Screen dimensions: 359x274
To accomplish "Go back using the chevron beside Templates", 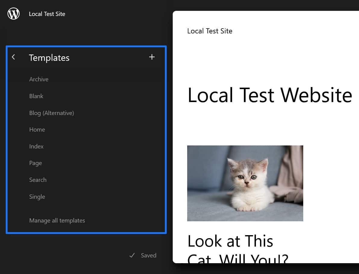I will (x=13, y=57).
